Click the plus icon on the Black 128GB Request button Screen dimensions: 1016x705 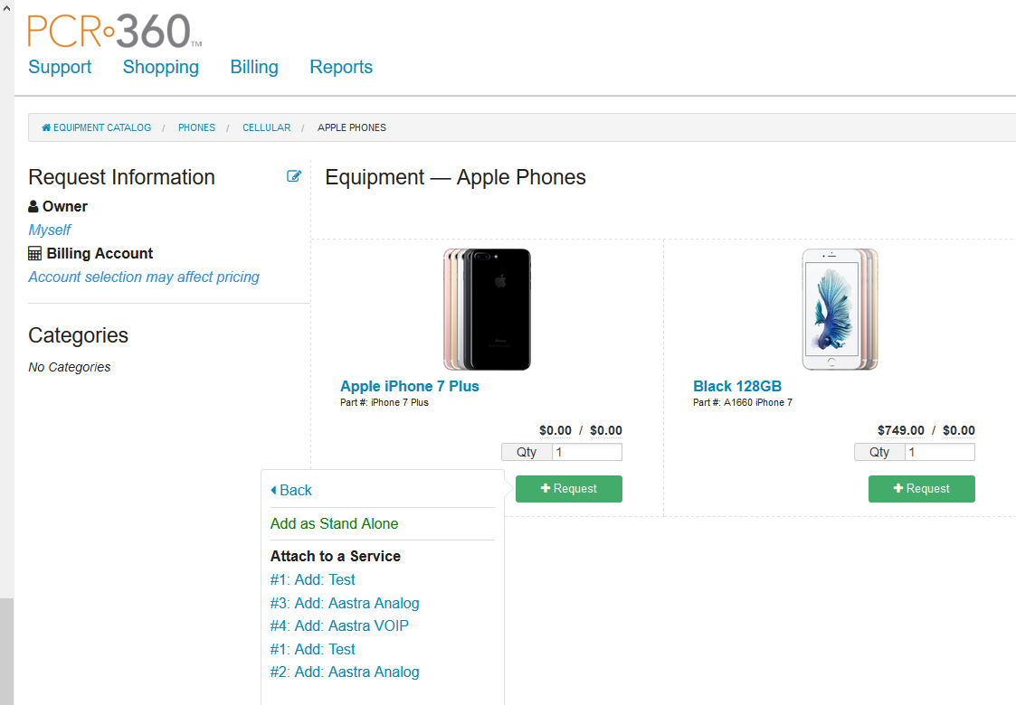coord(899,488)
